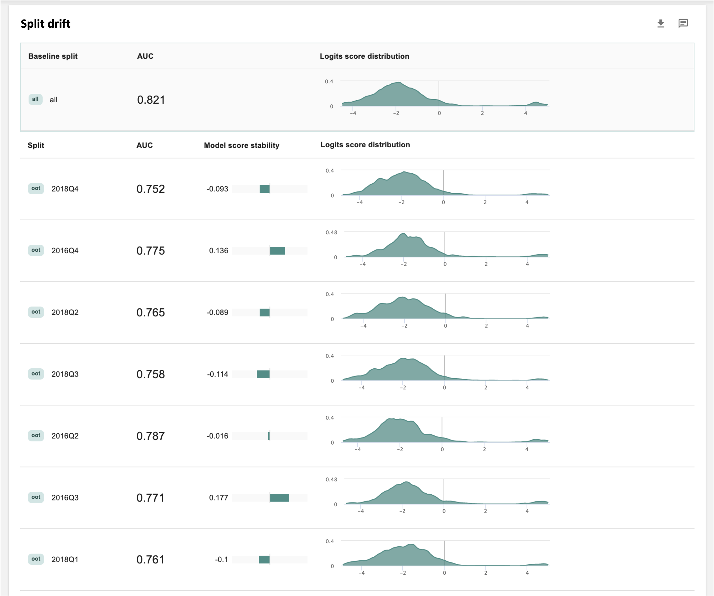This screenshot has width=714, height=596.
Task: Click AUC value 0.758
Action: pos(151,374)
